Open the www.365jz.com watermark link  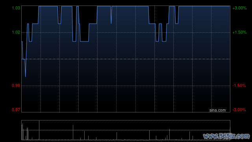pyautogui.click(x=226, y=136)
